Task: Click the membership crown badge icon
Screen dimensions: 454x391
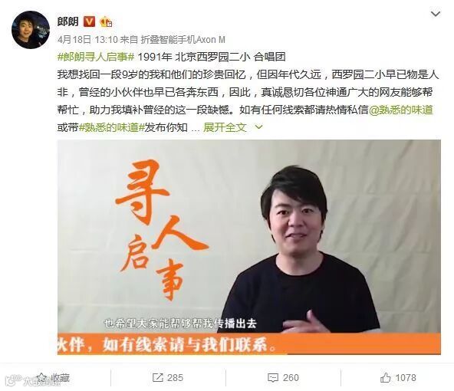Action: pos(106,22)
